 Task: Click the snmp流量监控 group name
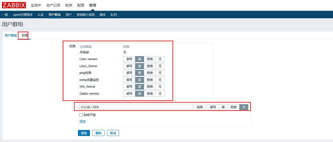[89, 80]
